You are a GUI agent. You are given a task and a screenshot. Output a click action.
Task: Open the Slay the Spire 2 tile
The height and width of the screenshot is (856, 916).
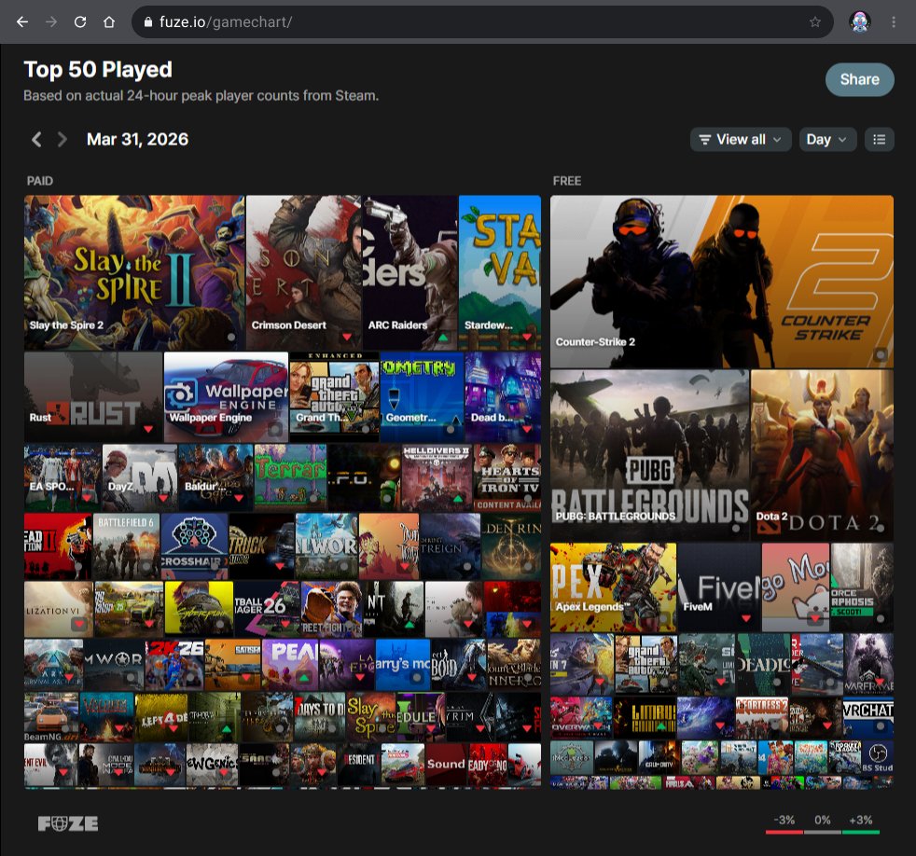[x=134, y=272]
